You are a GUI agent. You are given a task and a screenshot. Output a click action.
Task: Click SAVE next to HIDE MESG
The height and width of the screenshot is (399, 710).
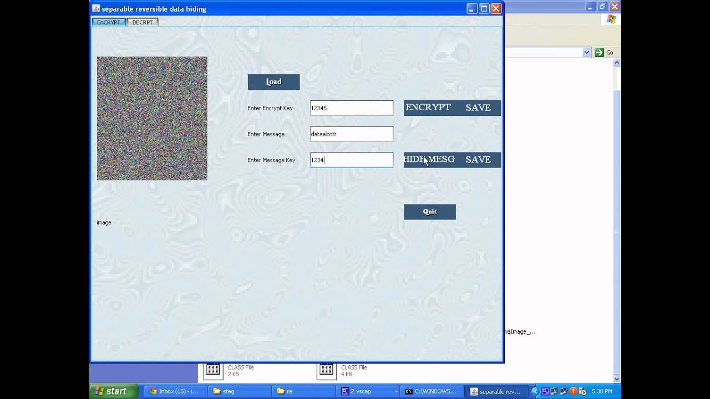click(478, 160)
